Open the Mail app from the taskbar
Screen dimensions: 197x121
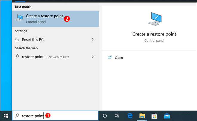[x=167, y=116]
